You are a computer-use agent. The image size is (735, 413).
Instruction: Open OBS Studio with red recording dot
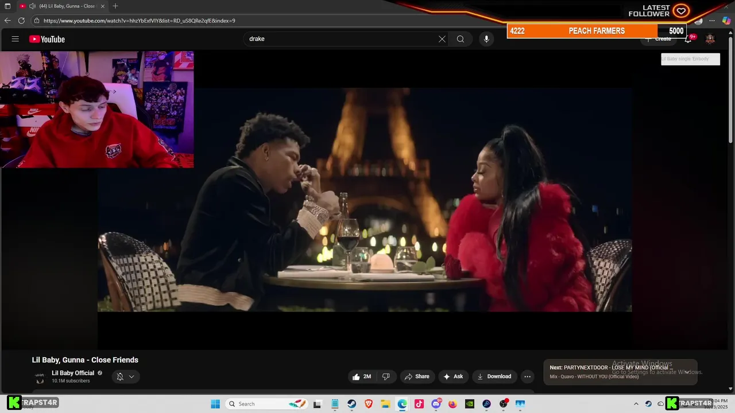(x=504, y=404)
